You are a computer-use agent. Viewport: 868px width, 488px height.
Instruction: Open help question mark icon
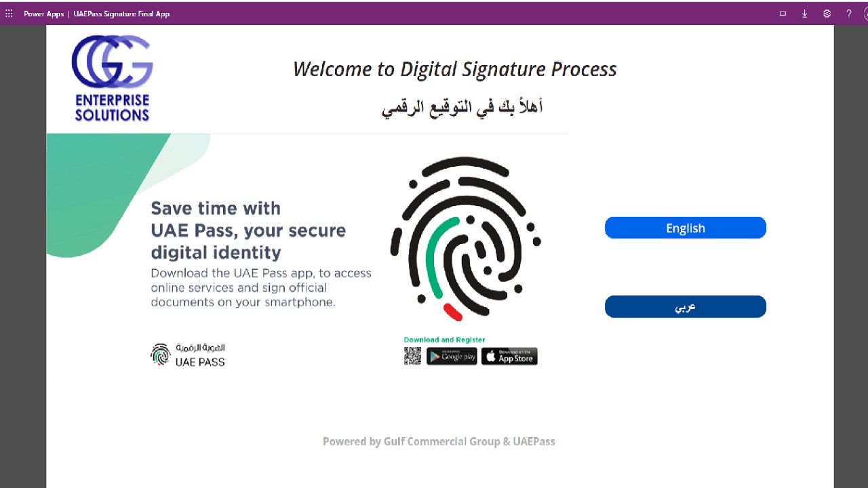click(848, 14)
